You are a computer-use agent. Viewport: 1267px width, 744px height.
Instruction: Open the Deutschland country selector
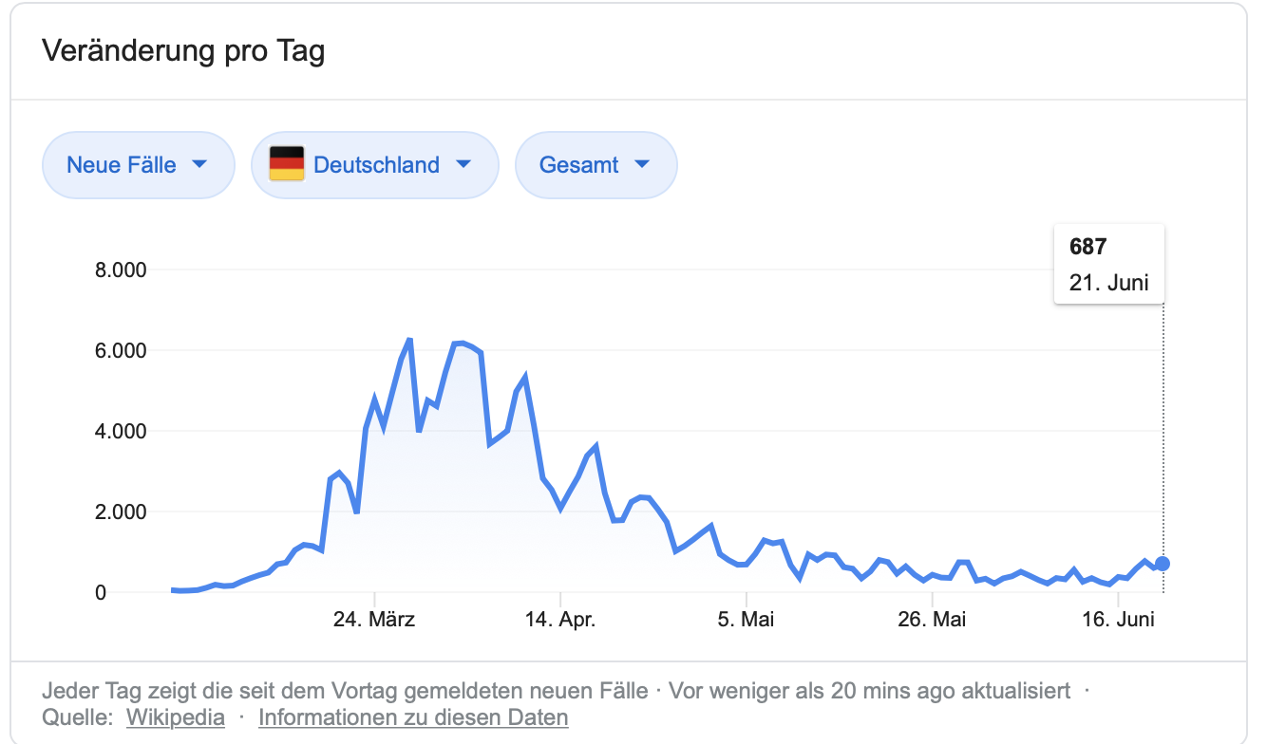[x=374, y=165]
